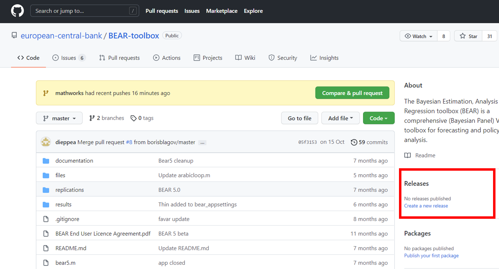Click Create a new release link
Viewport: 499px width, 269px height.
[x=426, y=206]
